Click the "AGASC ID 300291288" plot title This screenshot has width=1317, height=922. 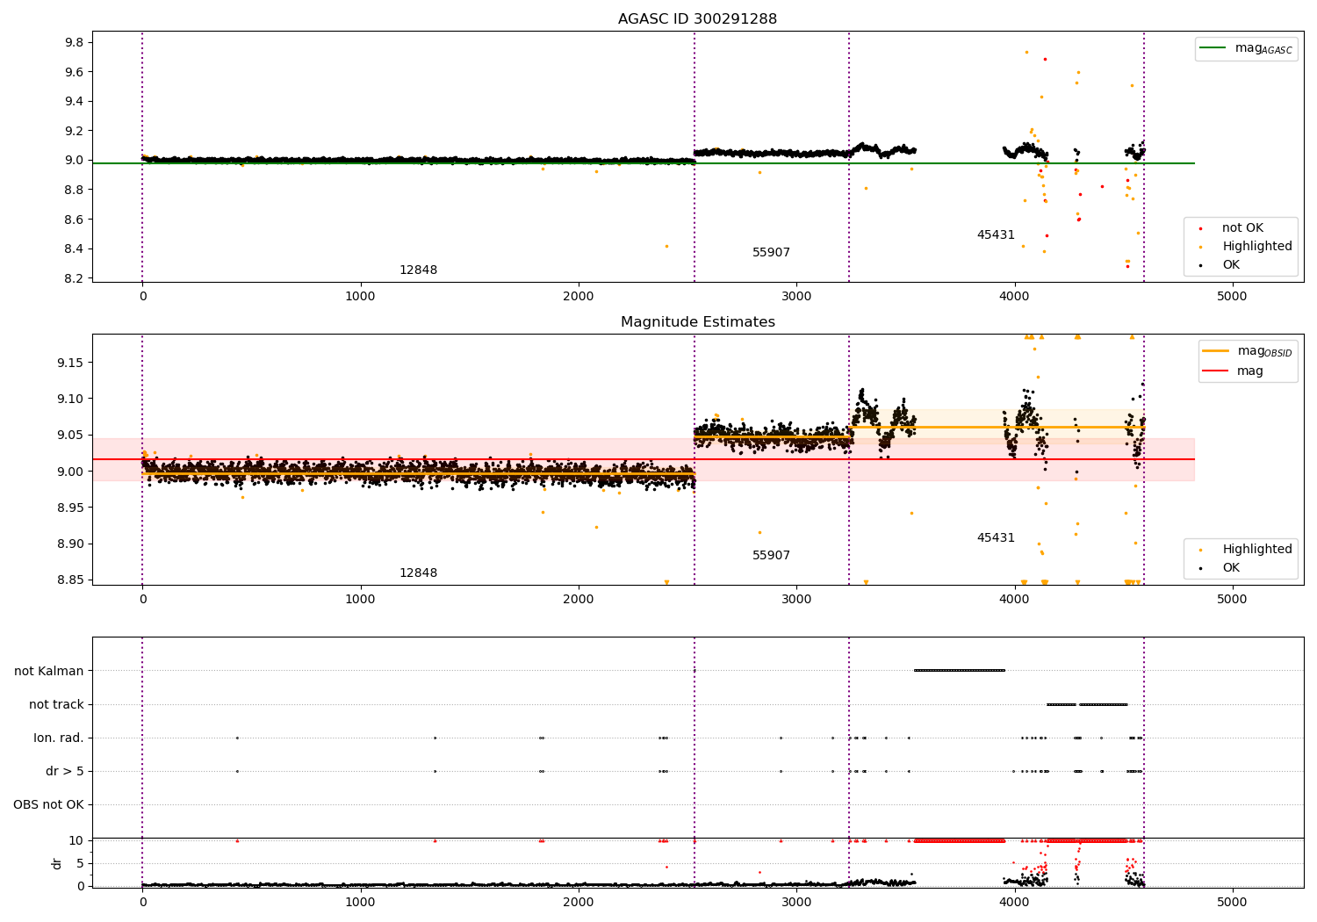[697, 19]
